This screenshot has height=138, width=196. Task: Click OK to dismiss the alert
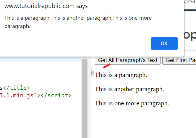click(164, 44)
